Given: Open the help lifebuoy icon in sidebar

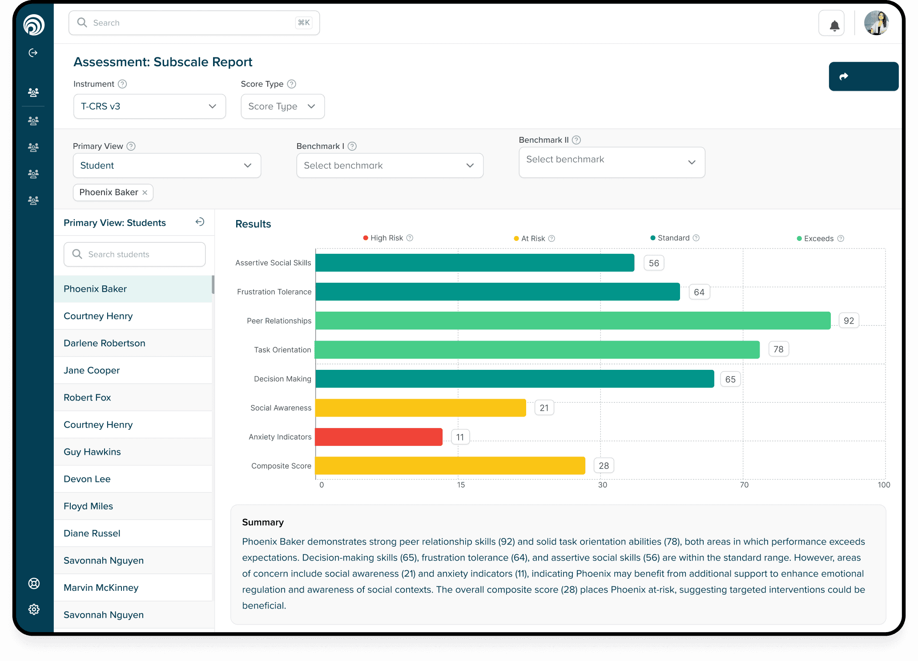Looking at the screenshot, I should (34, 583).
